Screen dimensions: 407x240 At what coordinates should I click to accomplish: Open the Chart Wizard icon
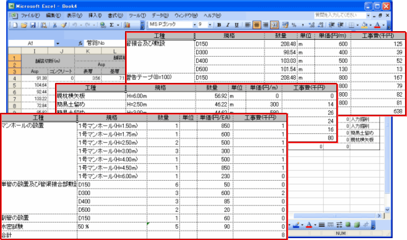(127, 25)
